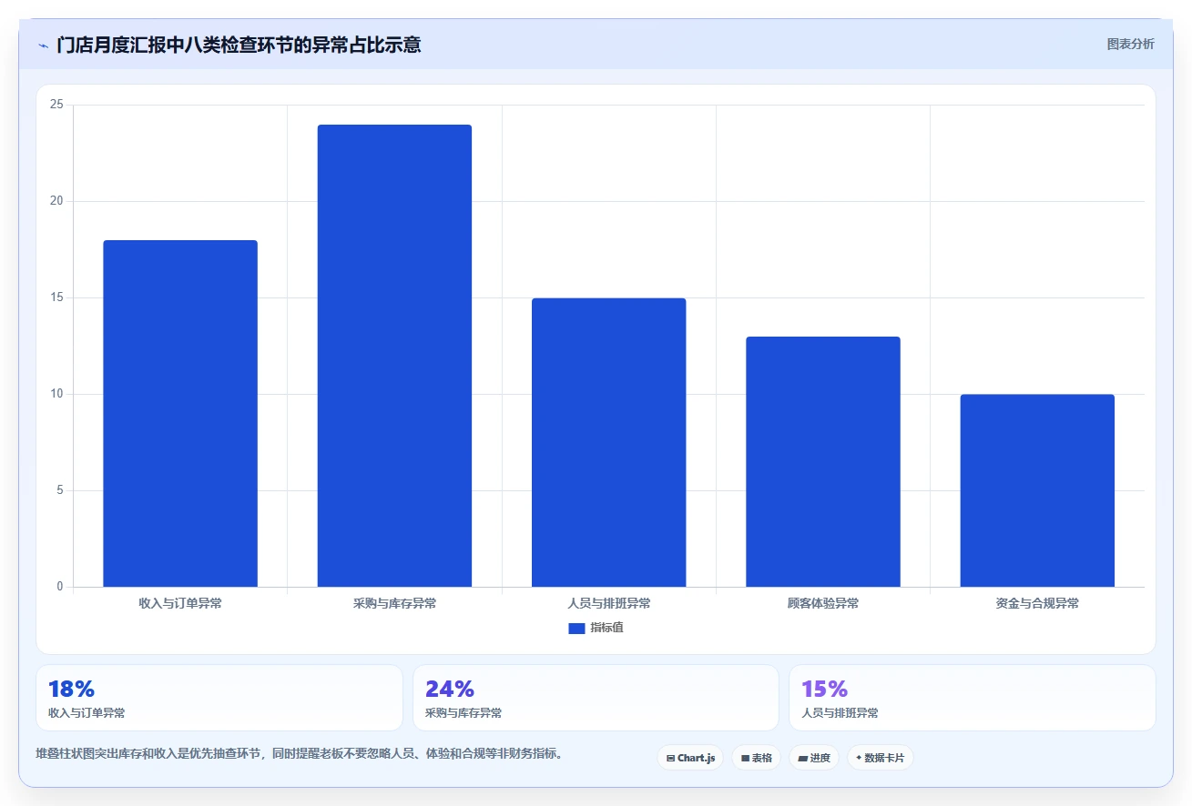
Task: Select the 数据卡片 tag pill
Action: pos(880,758)
